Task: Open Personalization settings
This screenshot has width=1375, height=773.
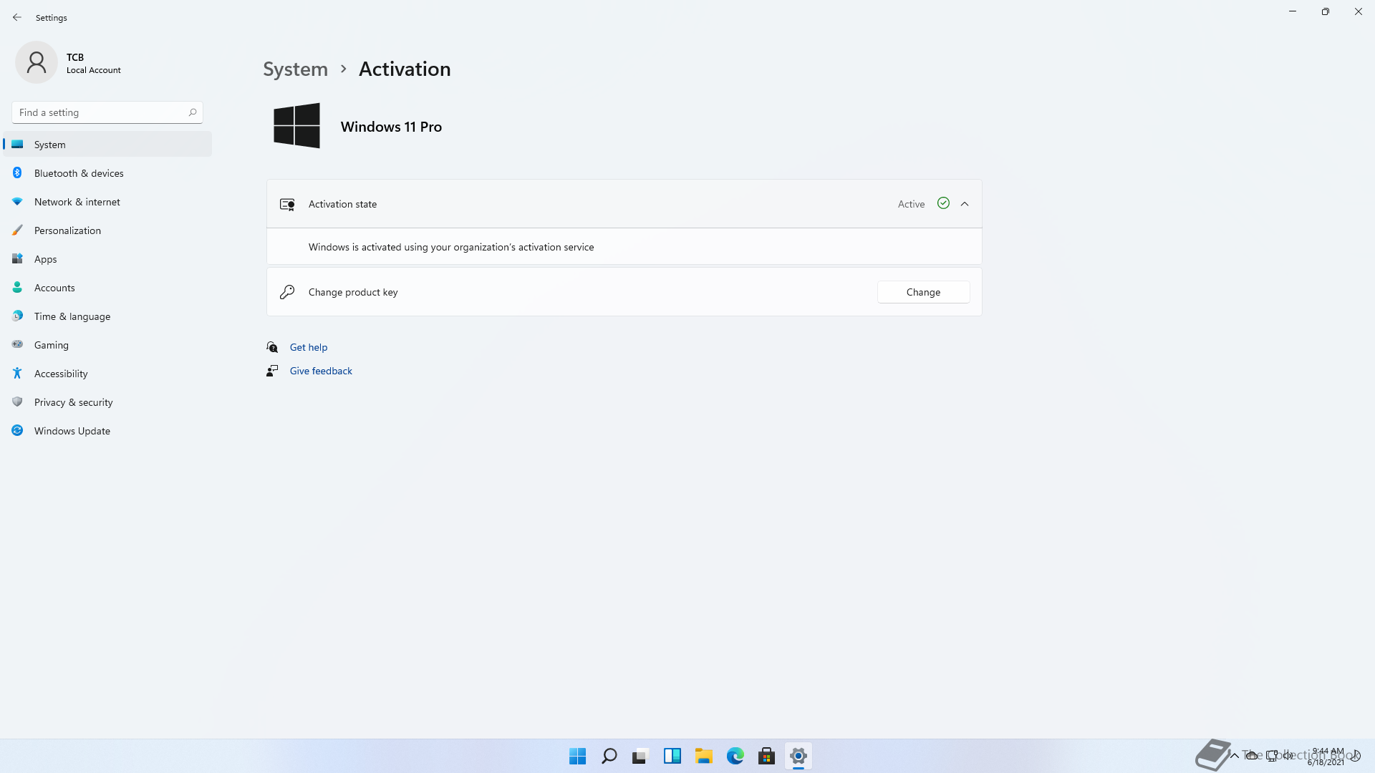Action: [x=107, y=230]
